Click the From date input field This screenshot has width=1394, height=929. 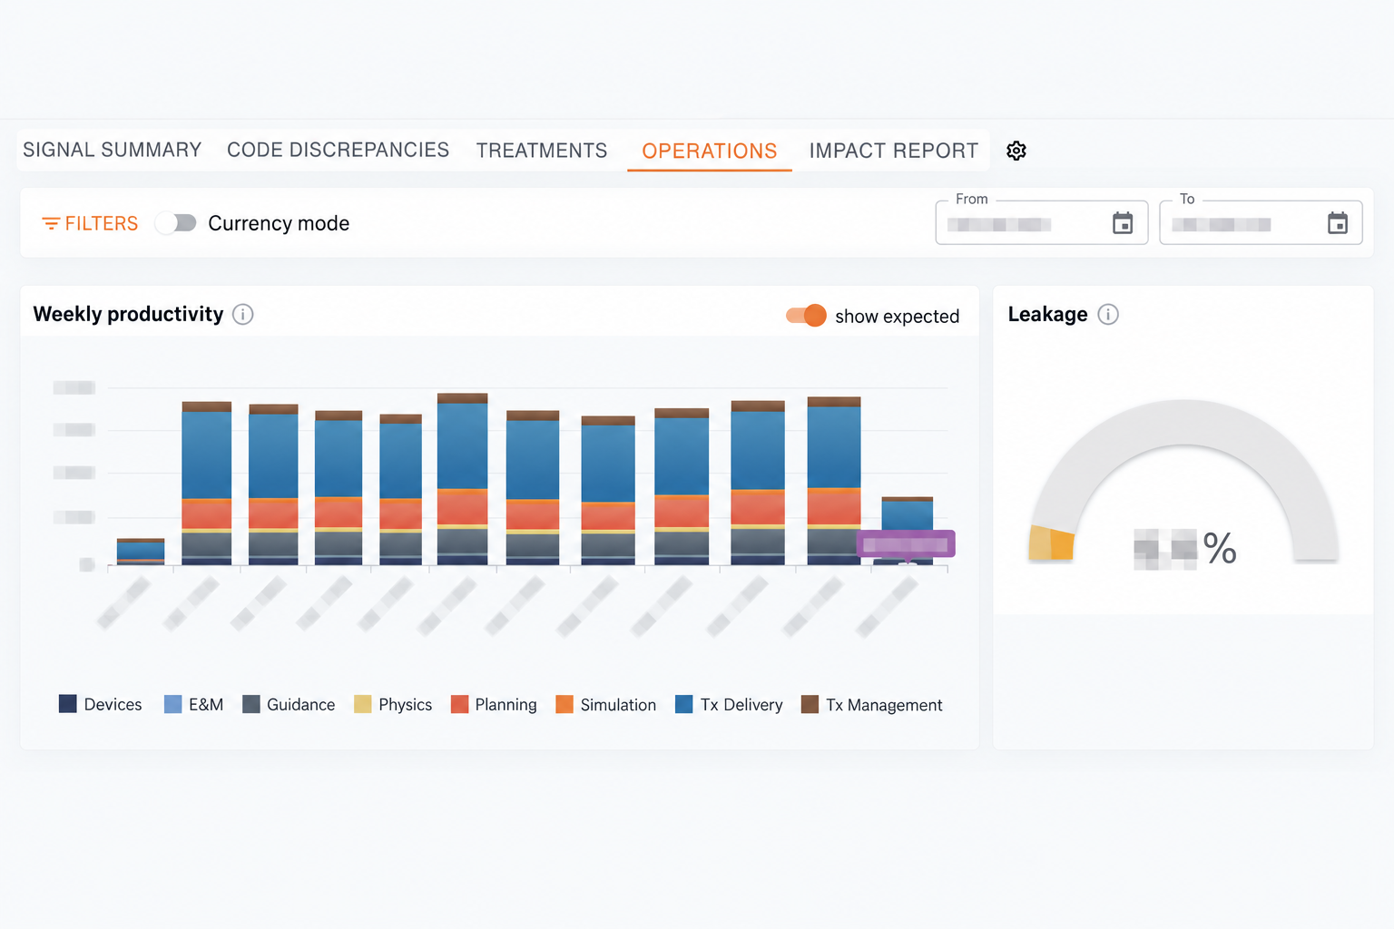click(x=1042, y=222)
